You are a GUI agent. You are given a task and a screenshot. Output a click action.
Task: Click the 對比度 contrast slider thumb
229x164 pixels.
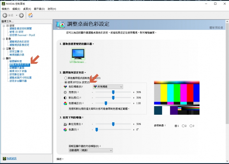point(113,98)
